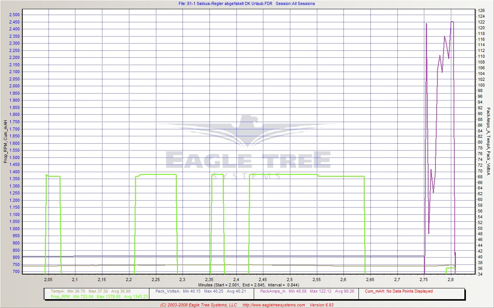Click the left axis title Prop_RPM, Cum_mAH
Viewport: 494px width, 308px height.
(x=5, y=141)
